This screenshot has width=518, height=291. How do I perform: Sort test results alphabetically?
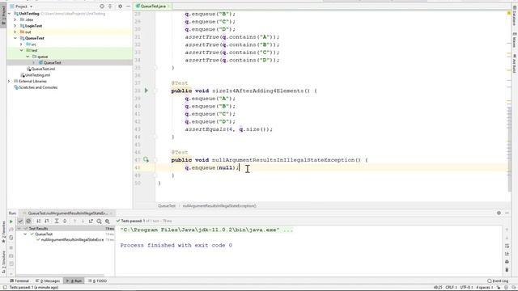tap(38, 221)
